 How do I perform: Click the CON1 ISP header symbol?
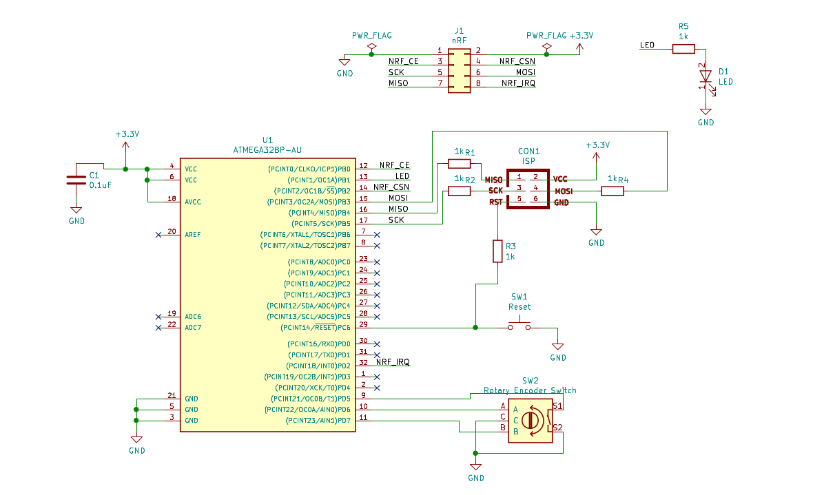[x=527, y=189]
